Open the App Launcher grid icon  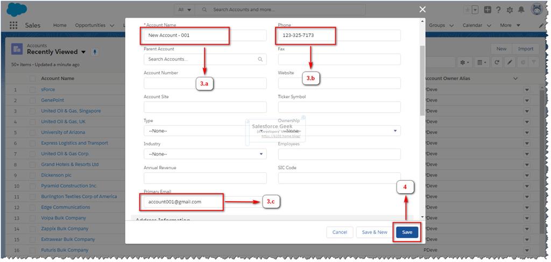(13, 25)
